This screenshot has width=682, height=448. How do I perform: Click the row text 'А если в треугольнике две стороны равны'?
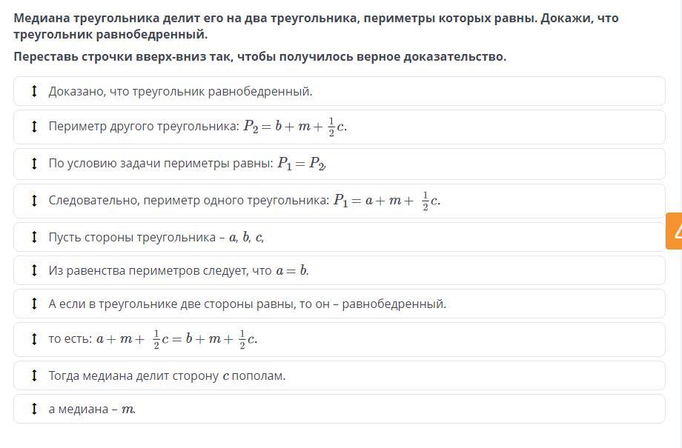pos(247,304)
